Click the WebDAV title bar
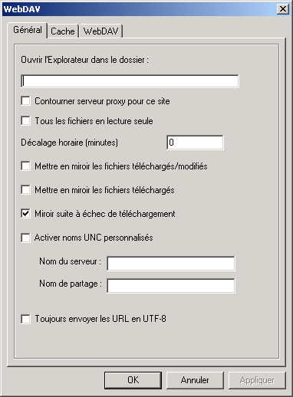Screen dimensions: 293x397 click(140, 9)
